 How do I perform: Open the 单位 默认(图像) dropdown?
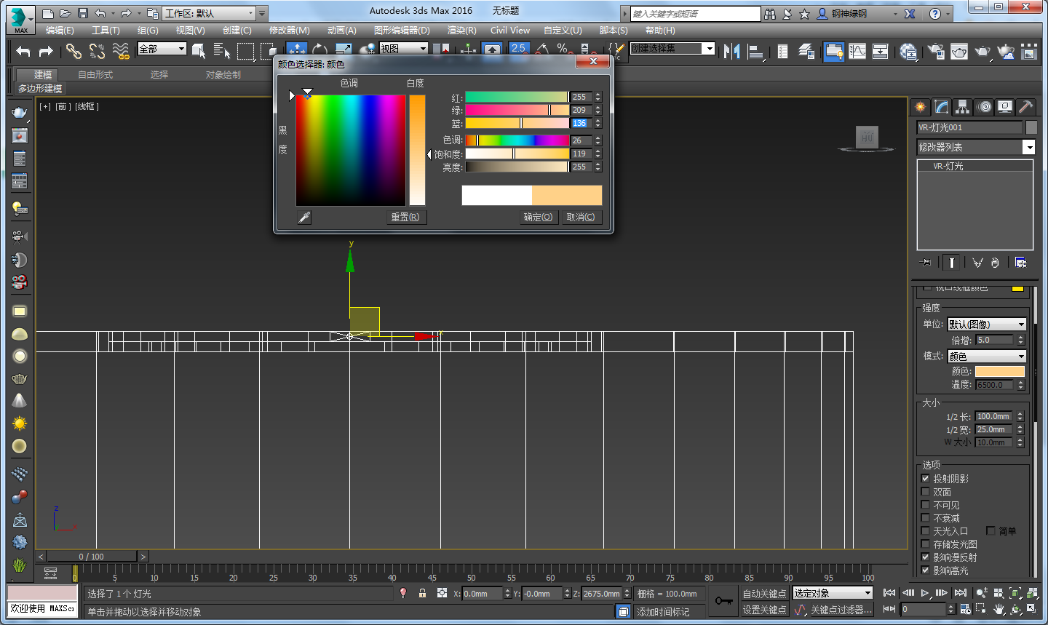(x=986, y=324)
